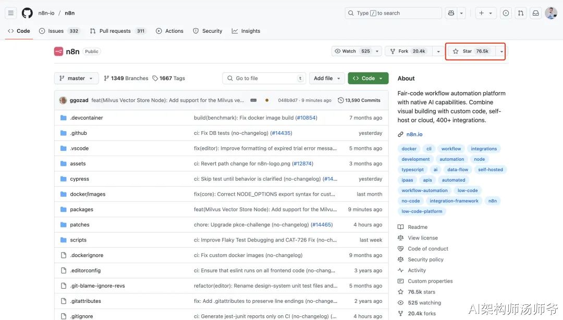
Task: Switch to the Issues tab
Action: 59,31
